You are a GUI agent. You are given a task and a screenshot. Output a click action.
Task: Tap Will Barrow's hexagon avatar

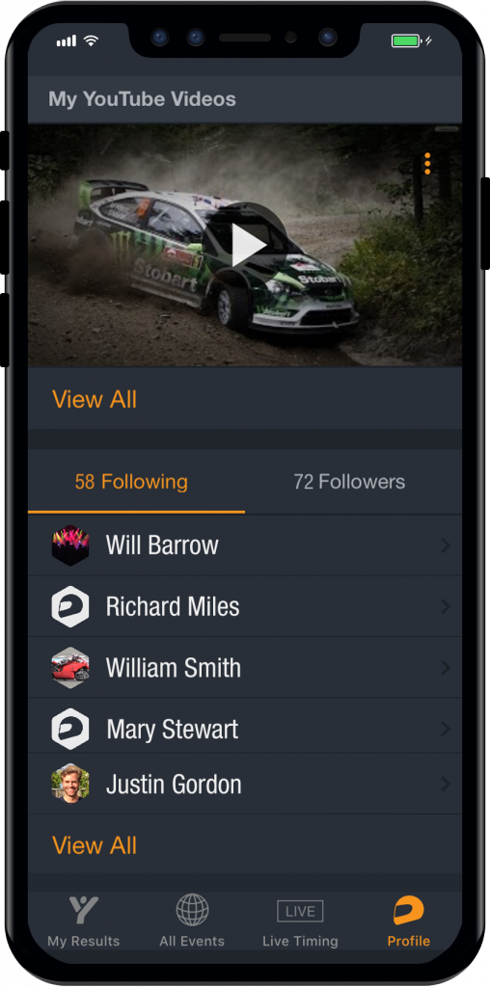[x=69, y=546]
